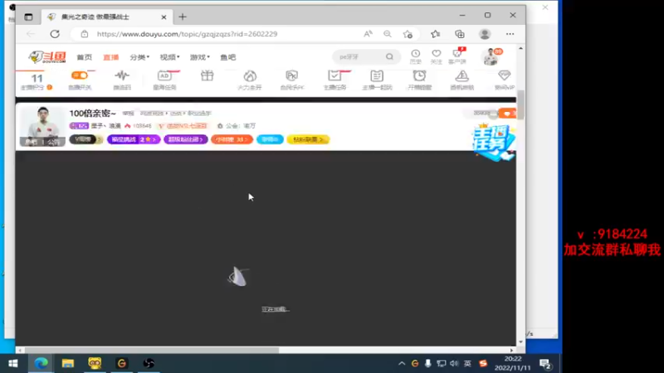
Task: Select 直播 in Douyu navigation
Action: (111, 57)
